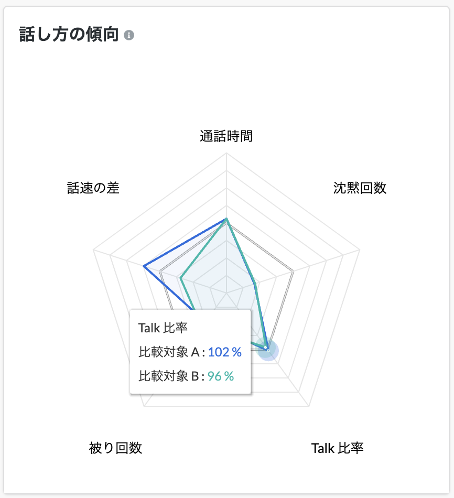The image size is (454, 498).
Task: Select the 話速の差 axis label
Action: pyautogui.click(x=93, y=188)
